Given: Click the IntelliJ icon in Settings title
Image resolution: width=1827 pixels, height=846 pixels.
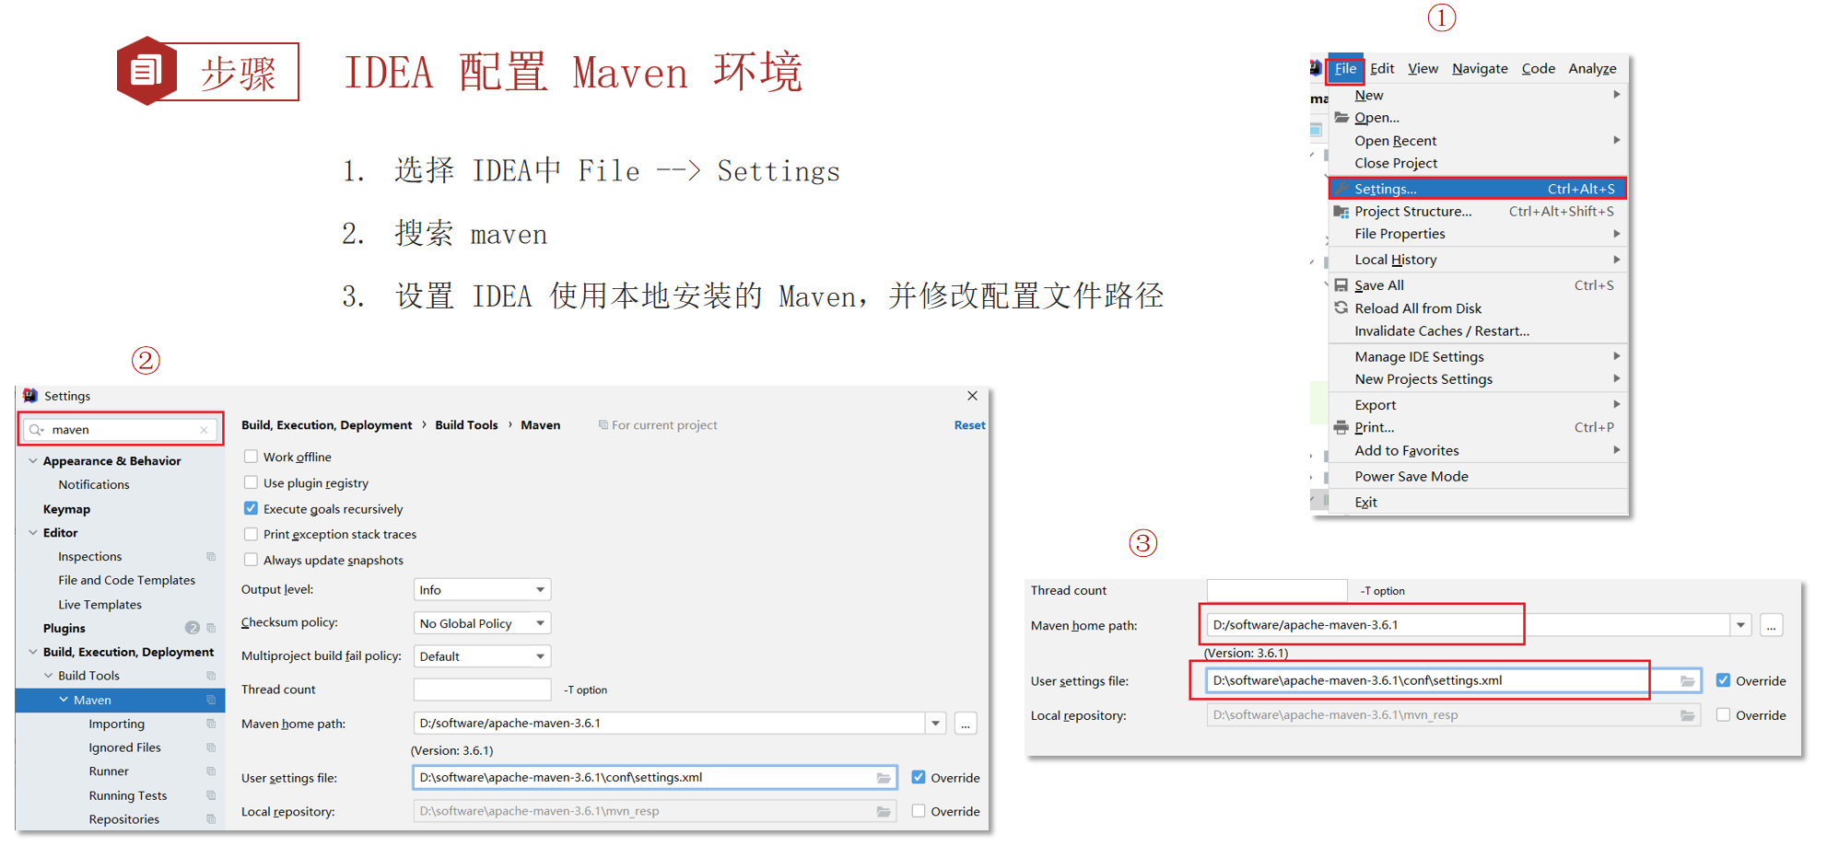Looking at the screenshot, I should click(x=30, y=396).
